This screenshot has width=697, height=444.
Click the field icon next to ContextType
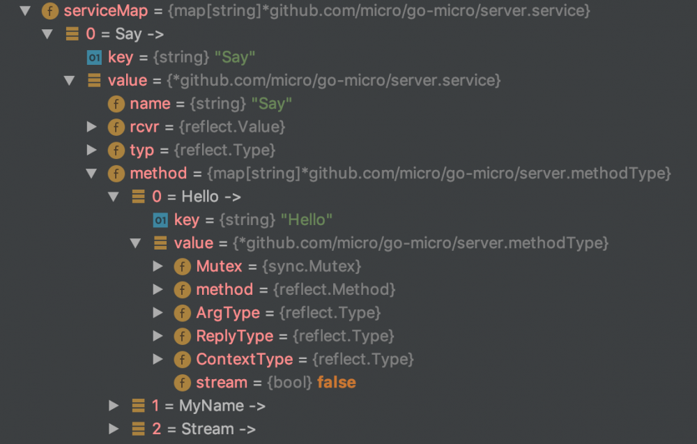click(182, 360)
